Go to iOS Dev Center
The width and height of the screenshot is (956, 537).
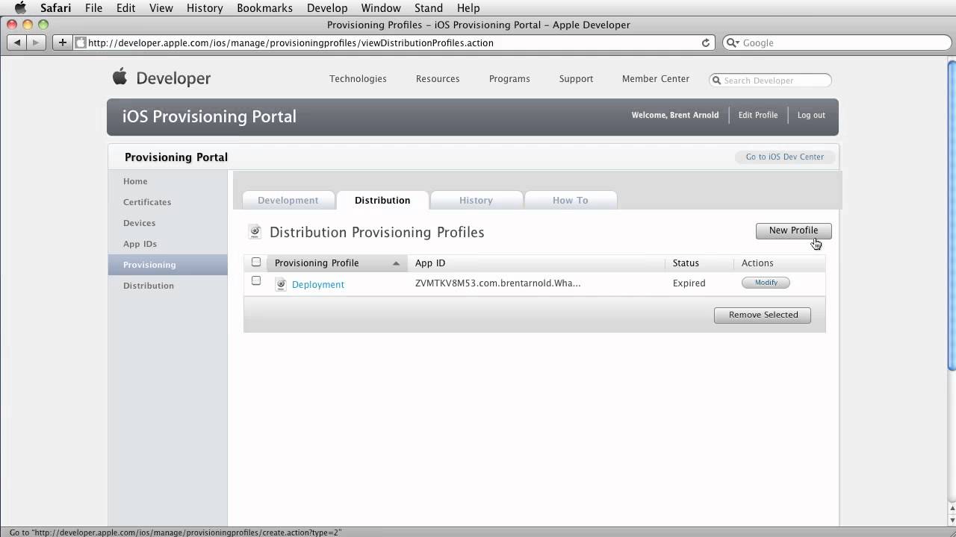pyautogui.click(x=785, y=157)
